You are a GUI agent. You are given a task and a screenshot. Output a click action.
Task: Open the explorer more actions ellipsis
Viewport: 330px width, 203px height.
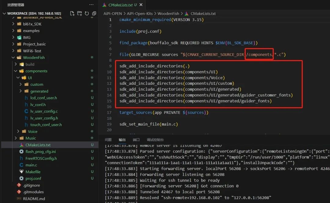tap(91, 5)
